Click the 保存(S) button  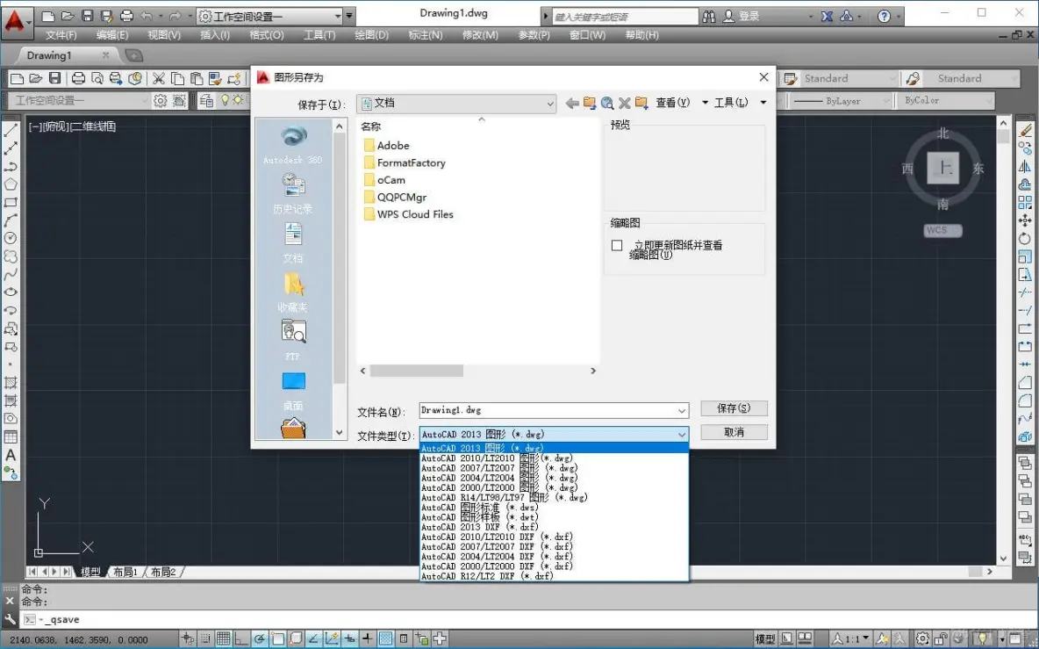pos(734,408)
